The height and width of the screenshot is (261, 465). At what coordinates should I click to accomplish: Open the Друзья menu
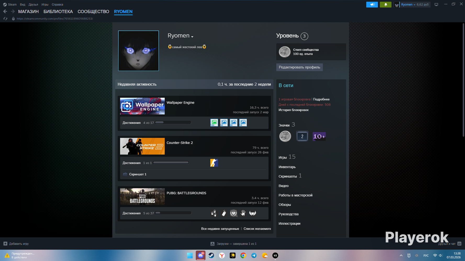coord(33,4)
